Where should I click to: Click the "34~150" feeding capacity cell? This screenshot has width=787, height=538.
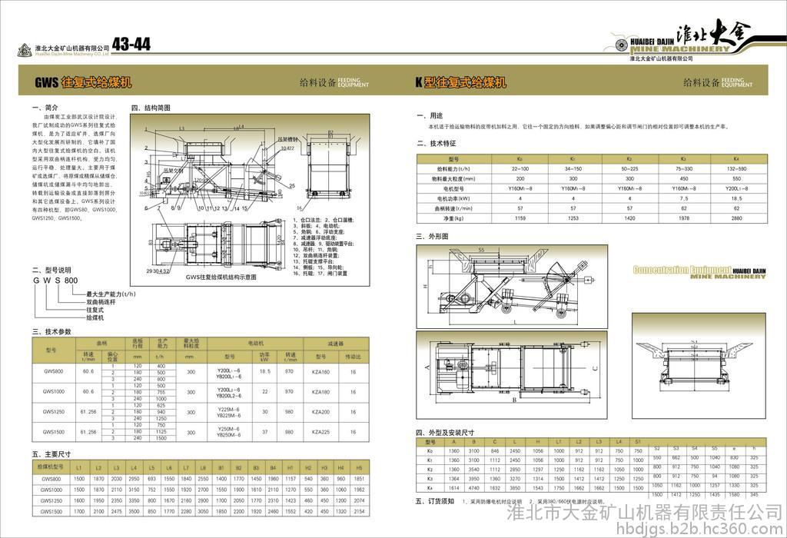573,169
